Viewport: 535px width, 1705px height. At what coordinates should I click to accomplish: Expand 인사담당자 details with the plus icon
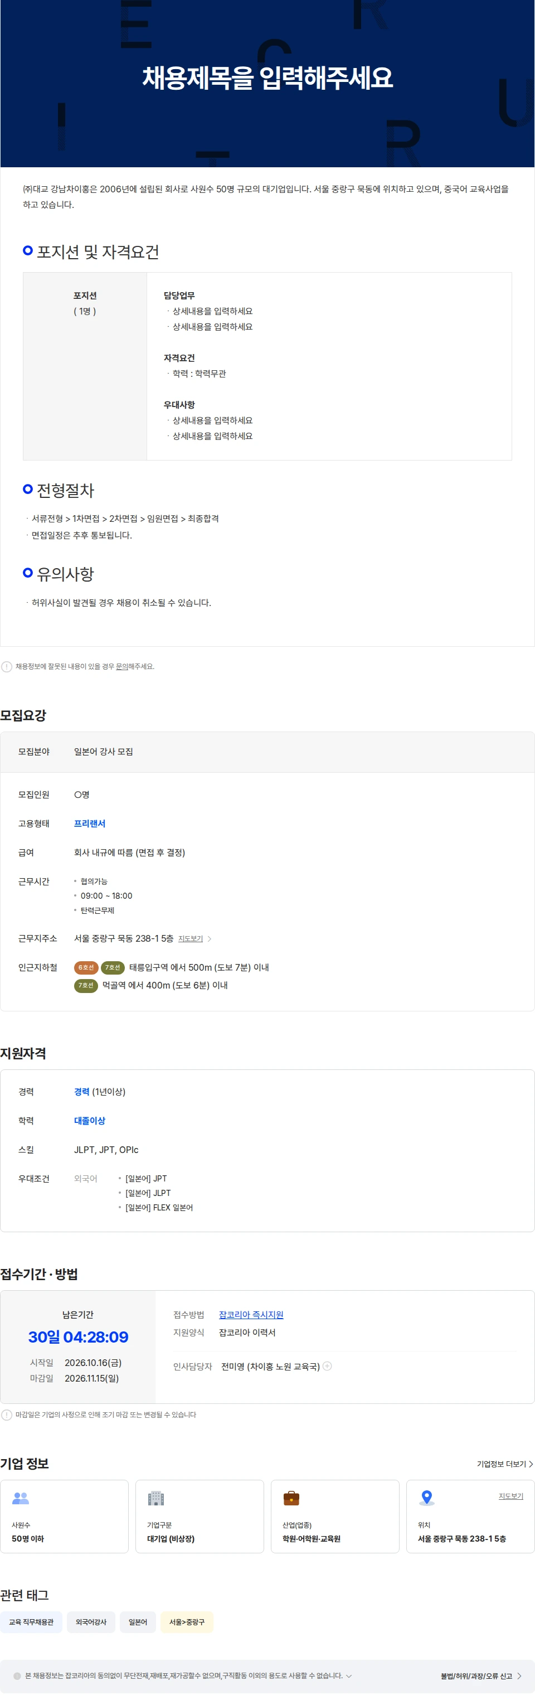click(327, 1366)
